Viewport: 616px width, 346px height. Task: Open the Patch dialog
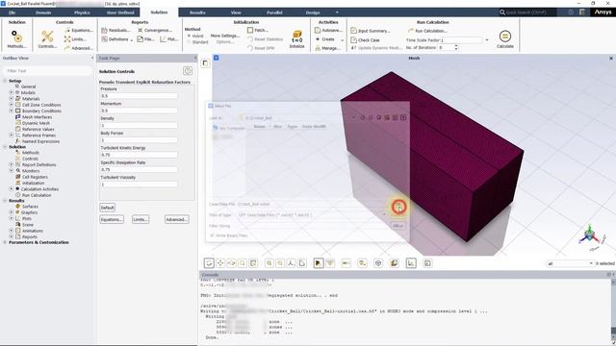(258, 30)
